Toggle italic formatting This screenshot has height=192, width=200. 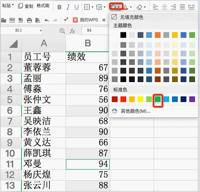point(68,7)
